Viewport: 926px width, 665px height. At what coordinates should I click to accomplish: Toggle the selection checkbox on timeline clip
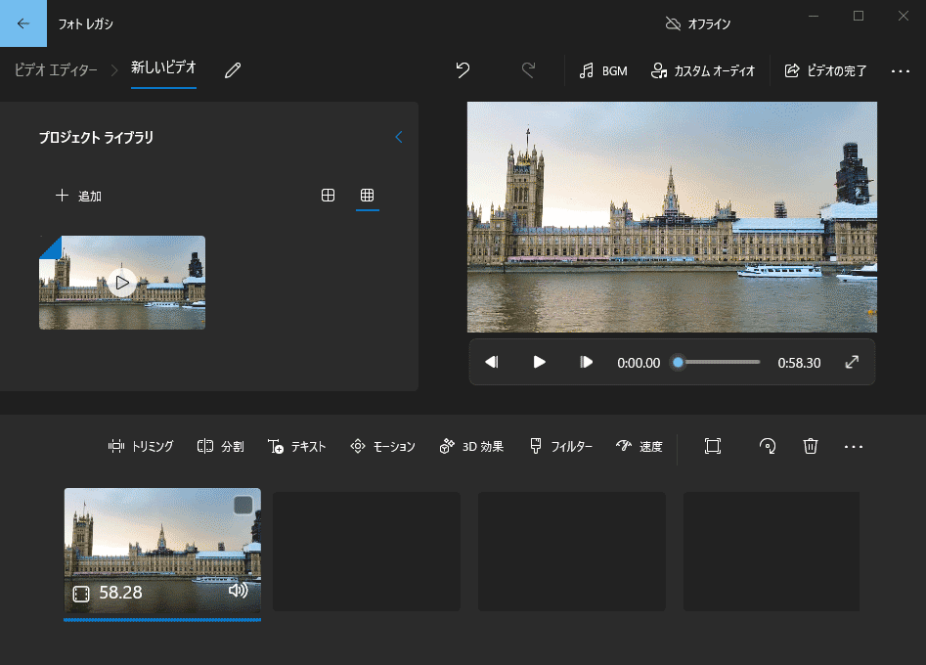pyautogui.click(x=243, y=507)
